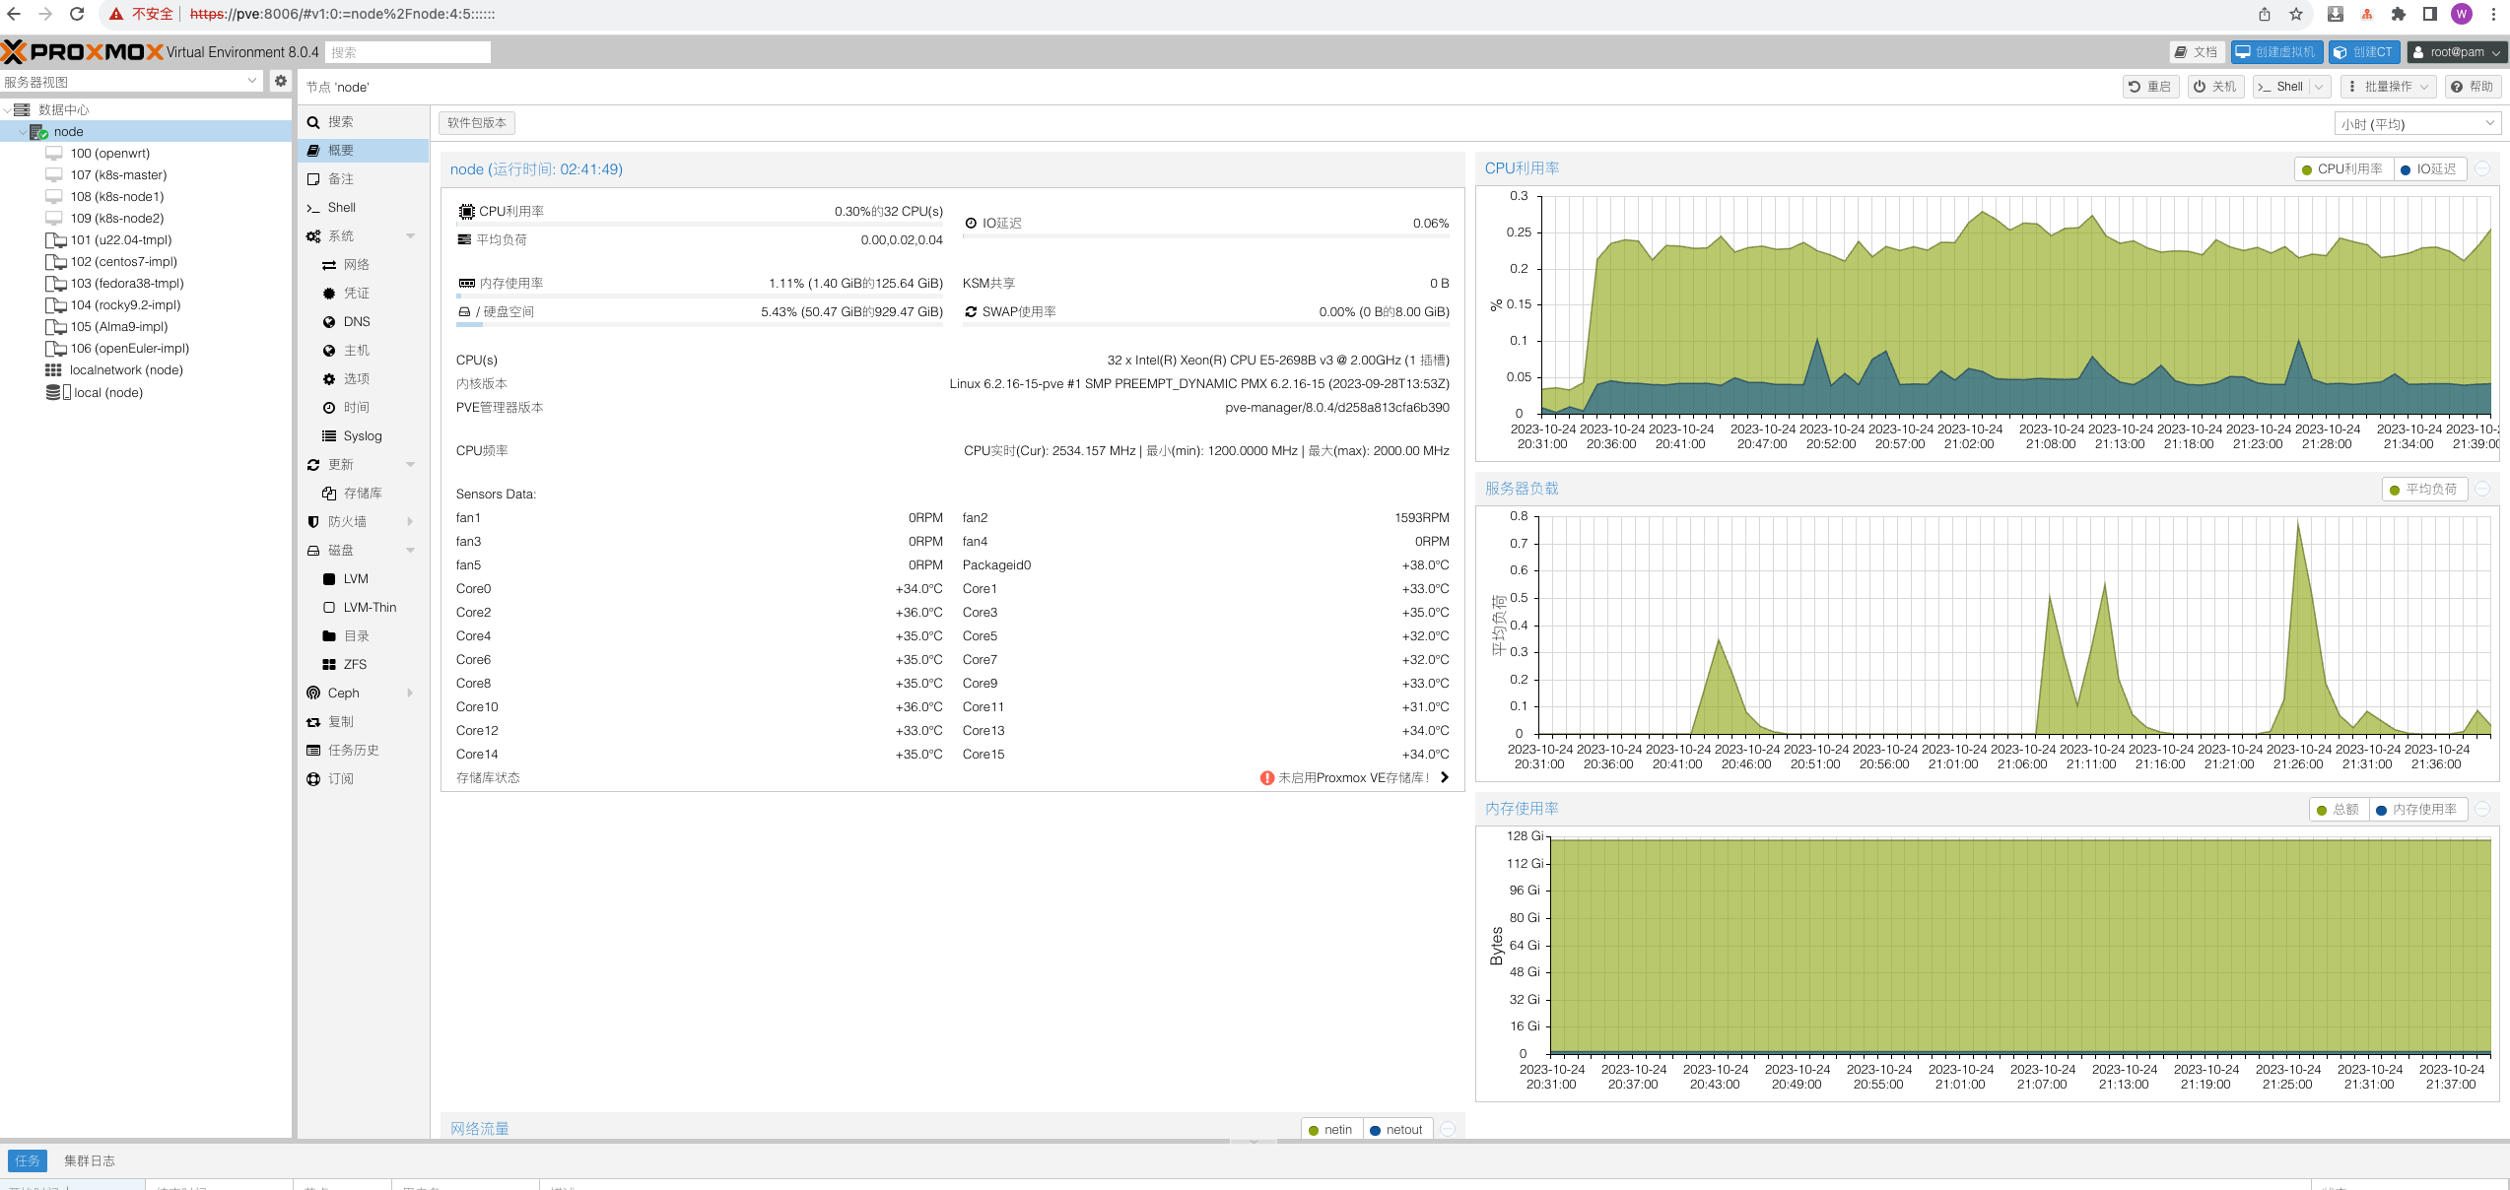The image size is (2510, 1190).
Task: Open the 小时 (平均) timeframe dropdown
Action: point(2416,124)
